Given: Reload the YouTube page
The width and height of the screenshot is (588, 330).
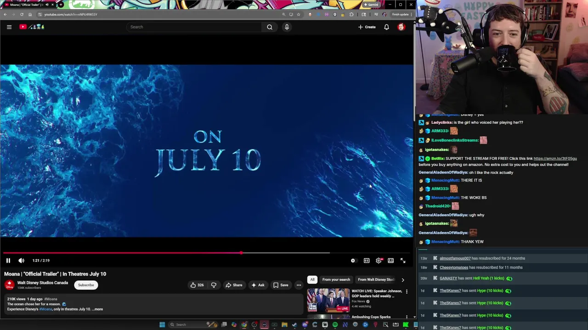Looking at the screenshot, I should click(22, 14).
